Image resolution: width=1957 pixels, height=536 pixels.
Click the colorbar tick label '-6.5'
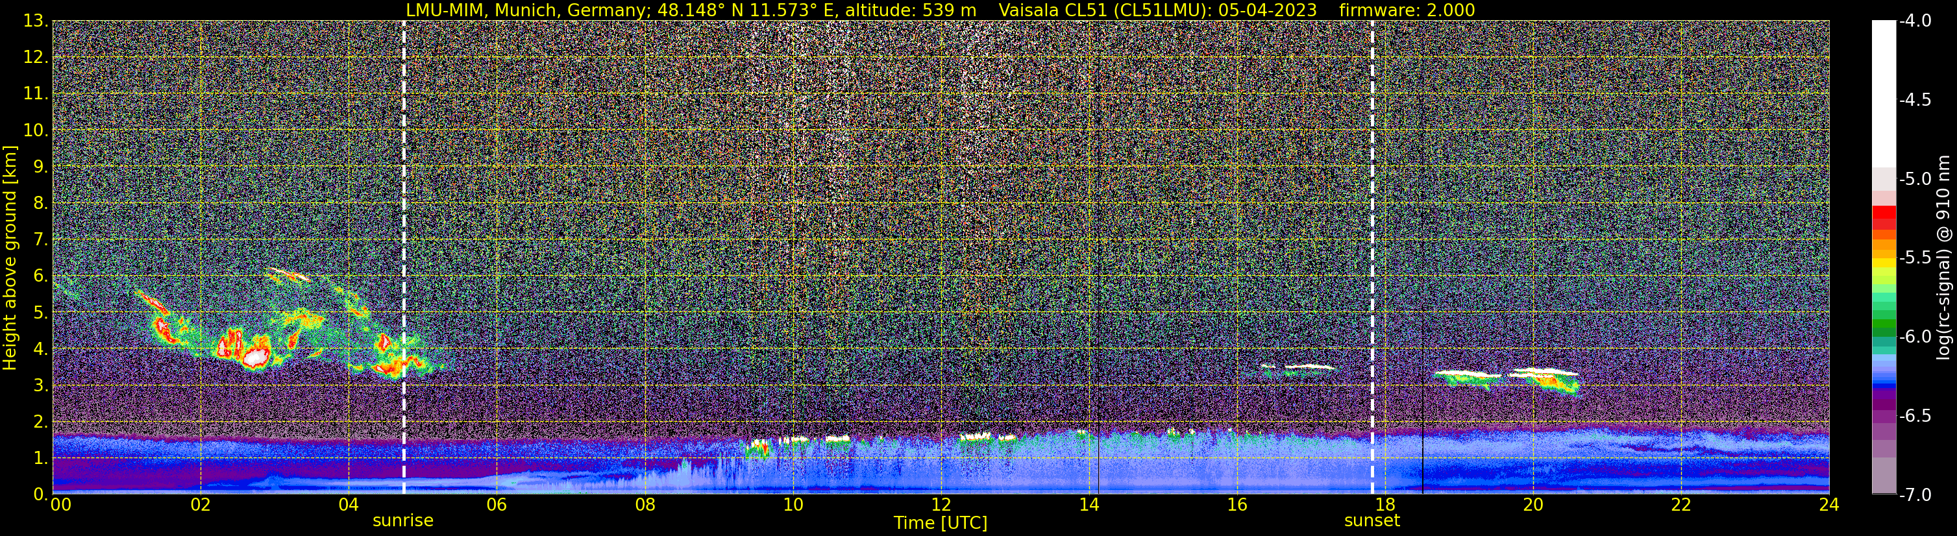[1914, 416]
